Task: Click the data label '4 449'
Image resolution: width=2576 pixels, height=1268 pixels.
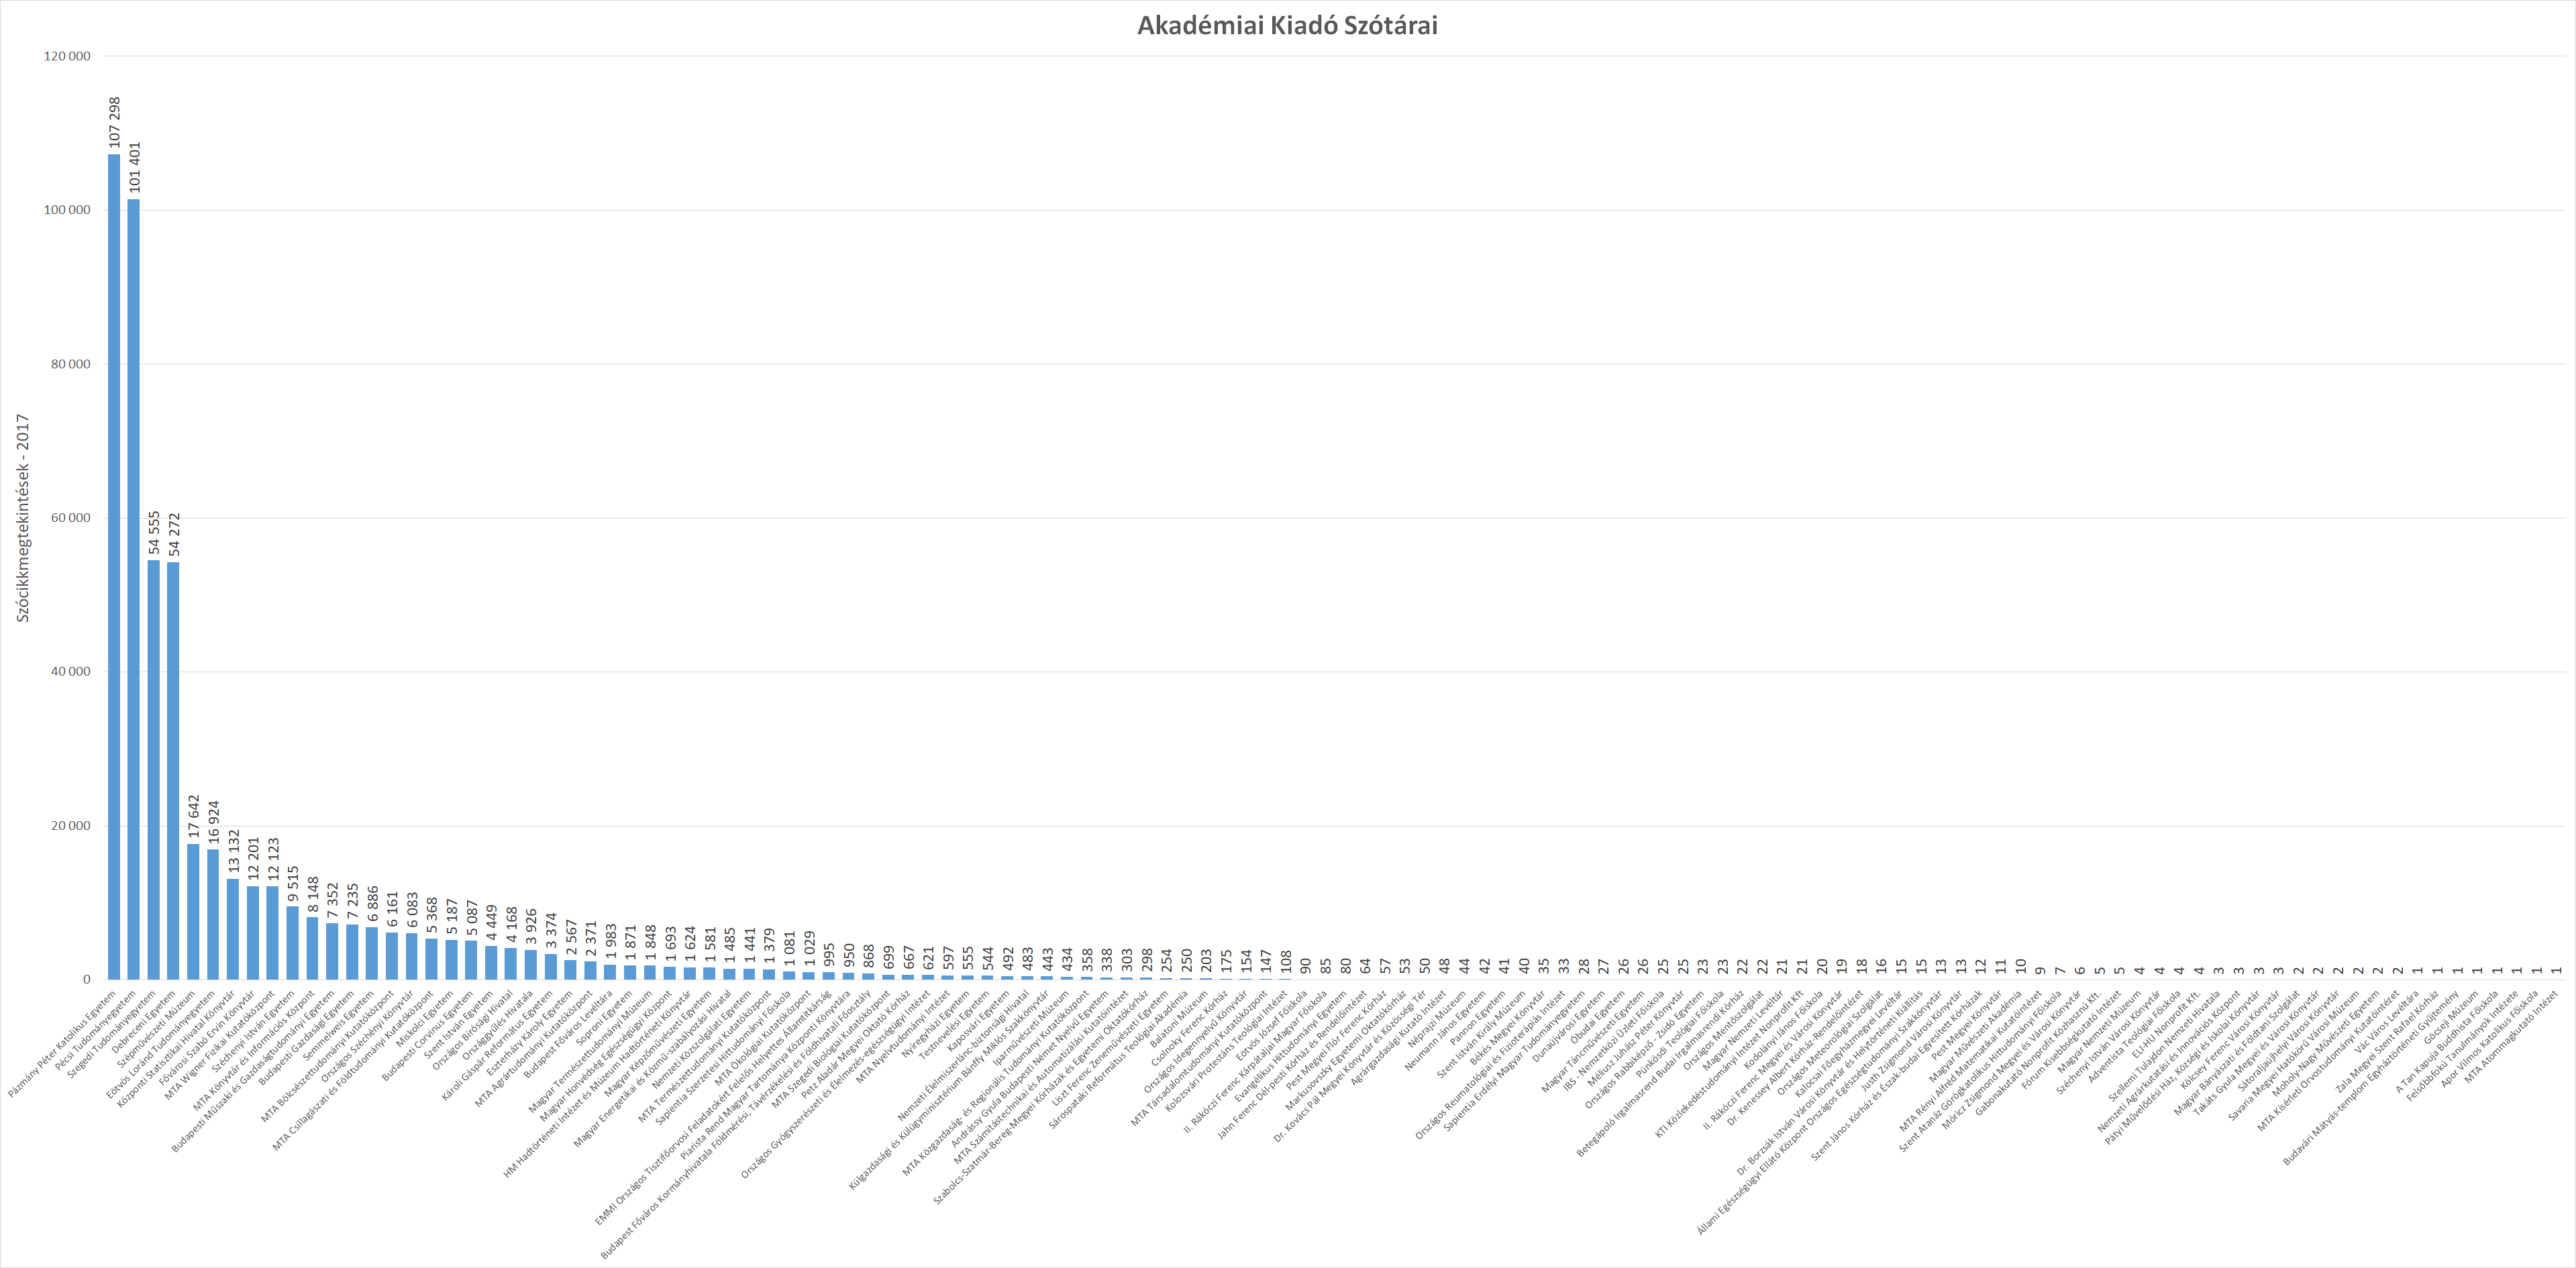Action: 491,923
